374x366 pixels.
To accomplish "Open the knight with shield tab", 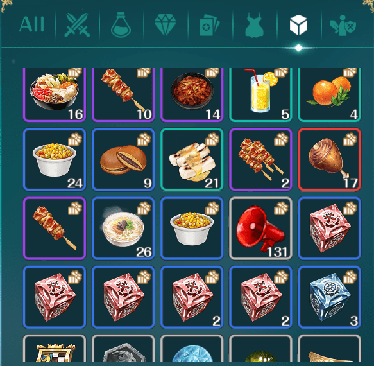I will (343, 25).
